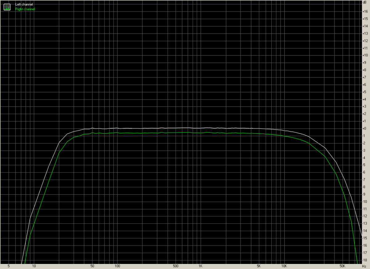Click the "+16" dB axis value
Image resolution: width=370 pixels, height=269 pixels.
366,11
